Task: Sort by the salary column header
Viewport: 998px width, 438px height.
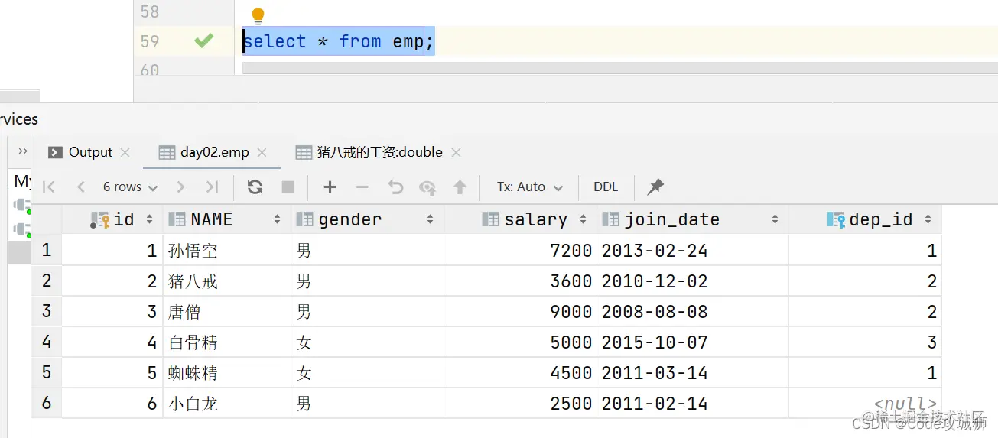Action: [x=520, y=219]
